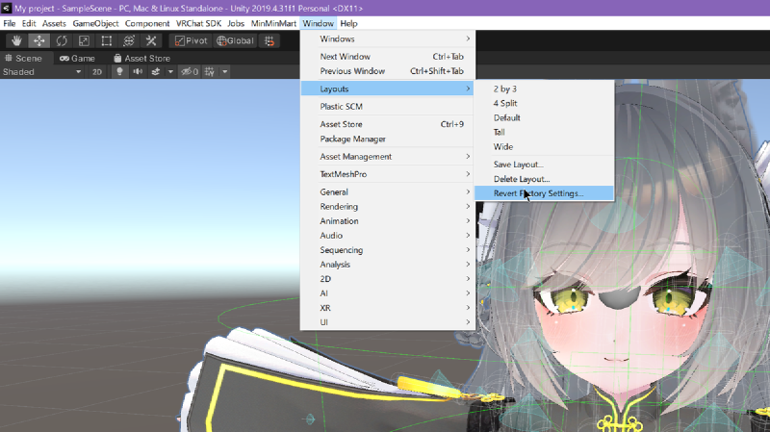Expand the Sequencing submenu
The image size is (770, 432).
pyautogui.click(x=388, y=250)
